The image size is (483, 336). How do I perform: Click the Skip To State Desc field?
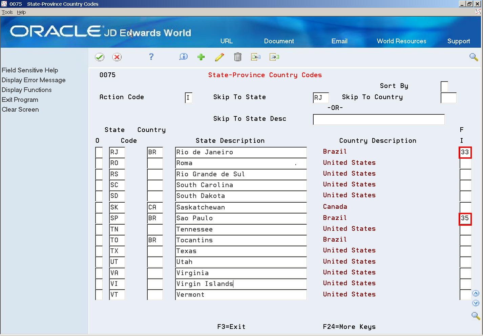tap(379, 119)
